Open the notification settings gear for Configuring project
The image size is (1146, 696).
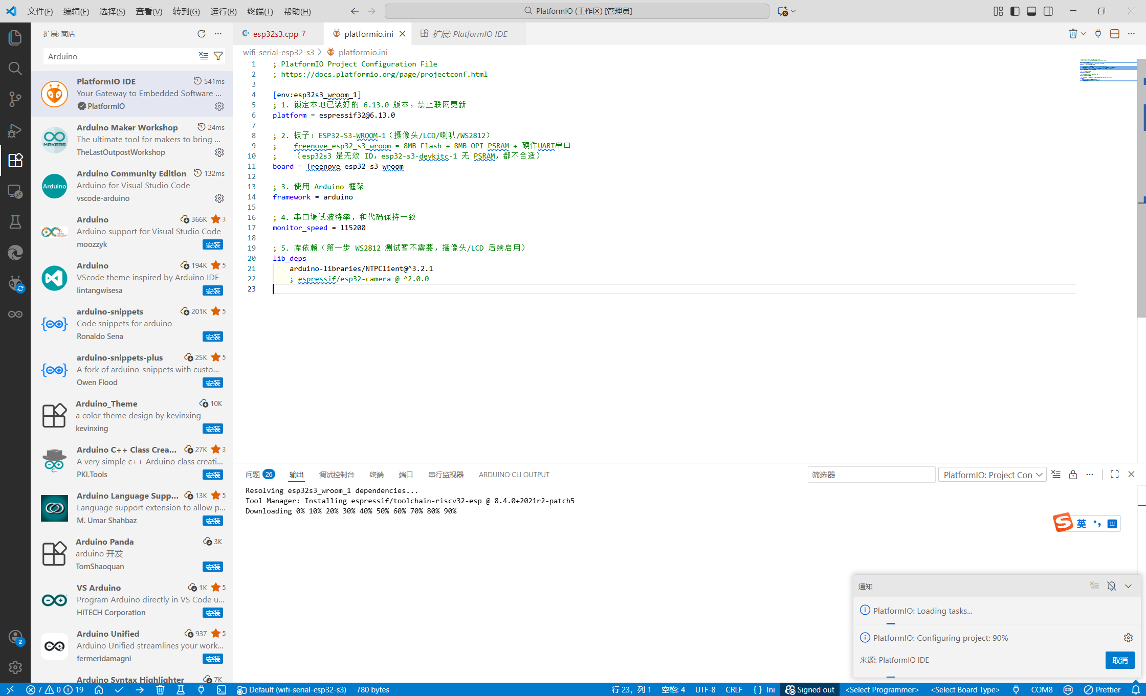[1128, 638]
